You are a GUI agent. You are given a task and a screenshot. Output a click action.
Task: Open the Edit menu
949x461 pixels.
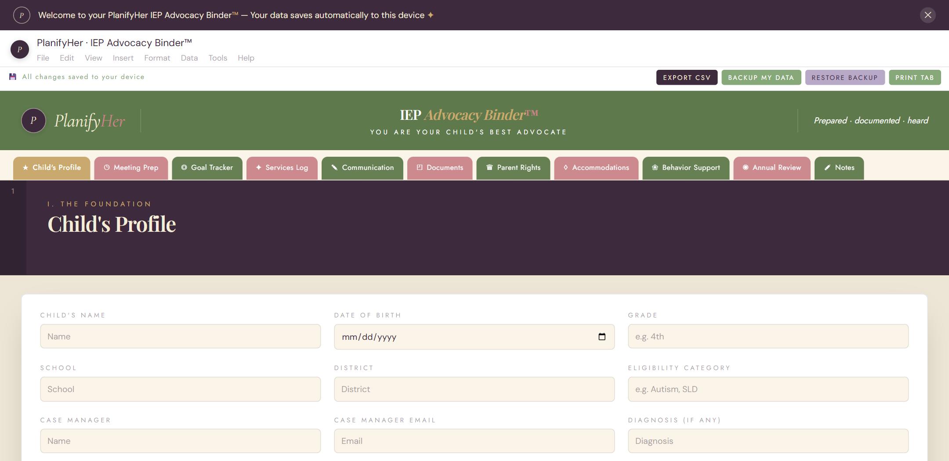(x=67, y=58)
